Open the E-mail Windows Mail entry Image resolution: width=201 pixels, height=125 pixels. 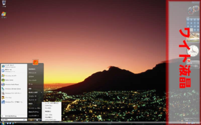pos(14,70)
